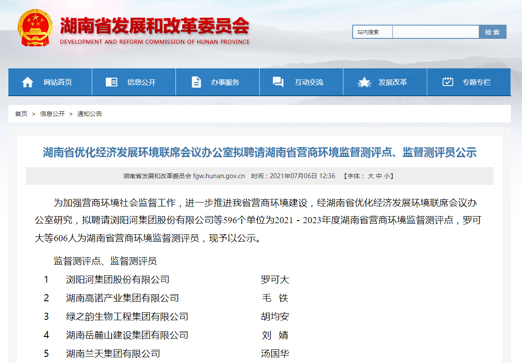This screenshot has height=363, width=522.
Task: Click row 浏阳河集团股份有限公司
Action: (x=118, y=279)
